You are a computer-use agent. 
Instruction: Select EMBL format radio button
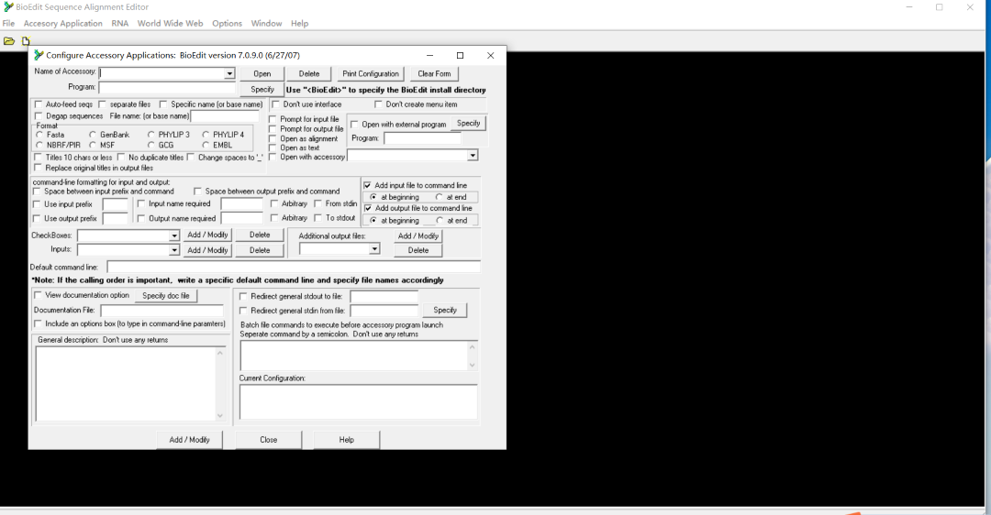(x=206, y=145)
